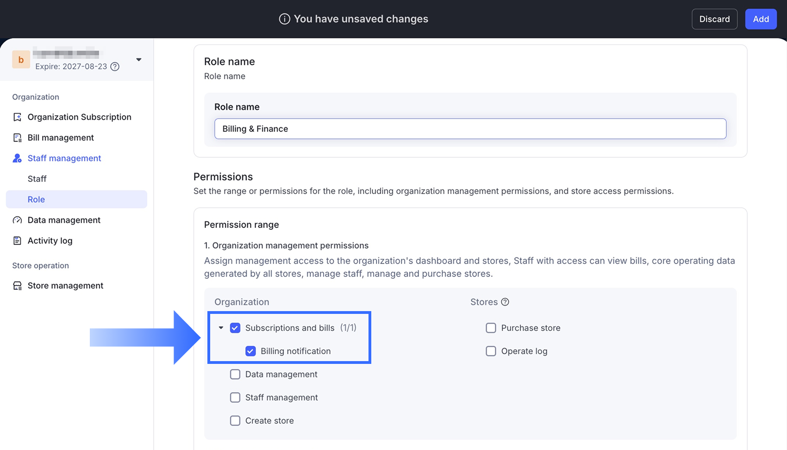Viewport: 787px width, 450px height.
Task: Click the Activity log icon
Action: click(17, 241)
